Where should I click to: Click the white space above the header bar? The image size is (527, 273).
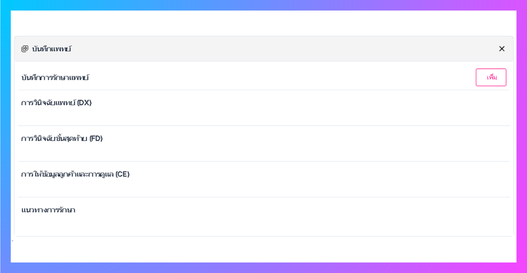pyautogui.click(x=263, y=23)
